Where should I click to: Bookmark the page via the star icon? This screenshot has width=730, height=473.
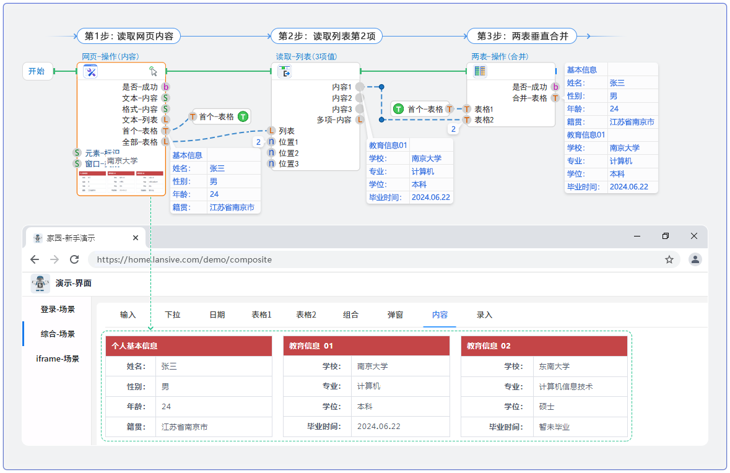(x=669, y=260)
